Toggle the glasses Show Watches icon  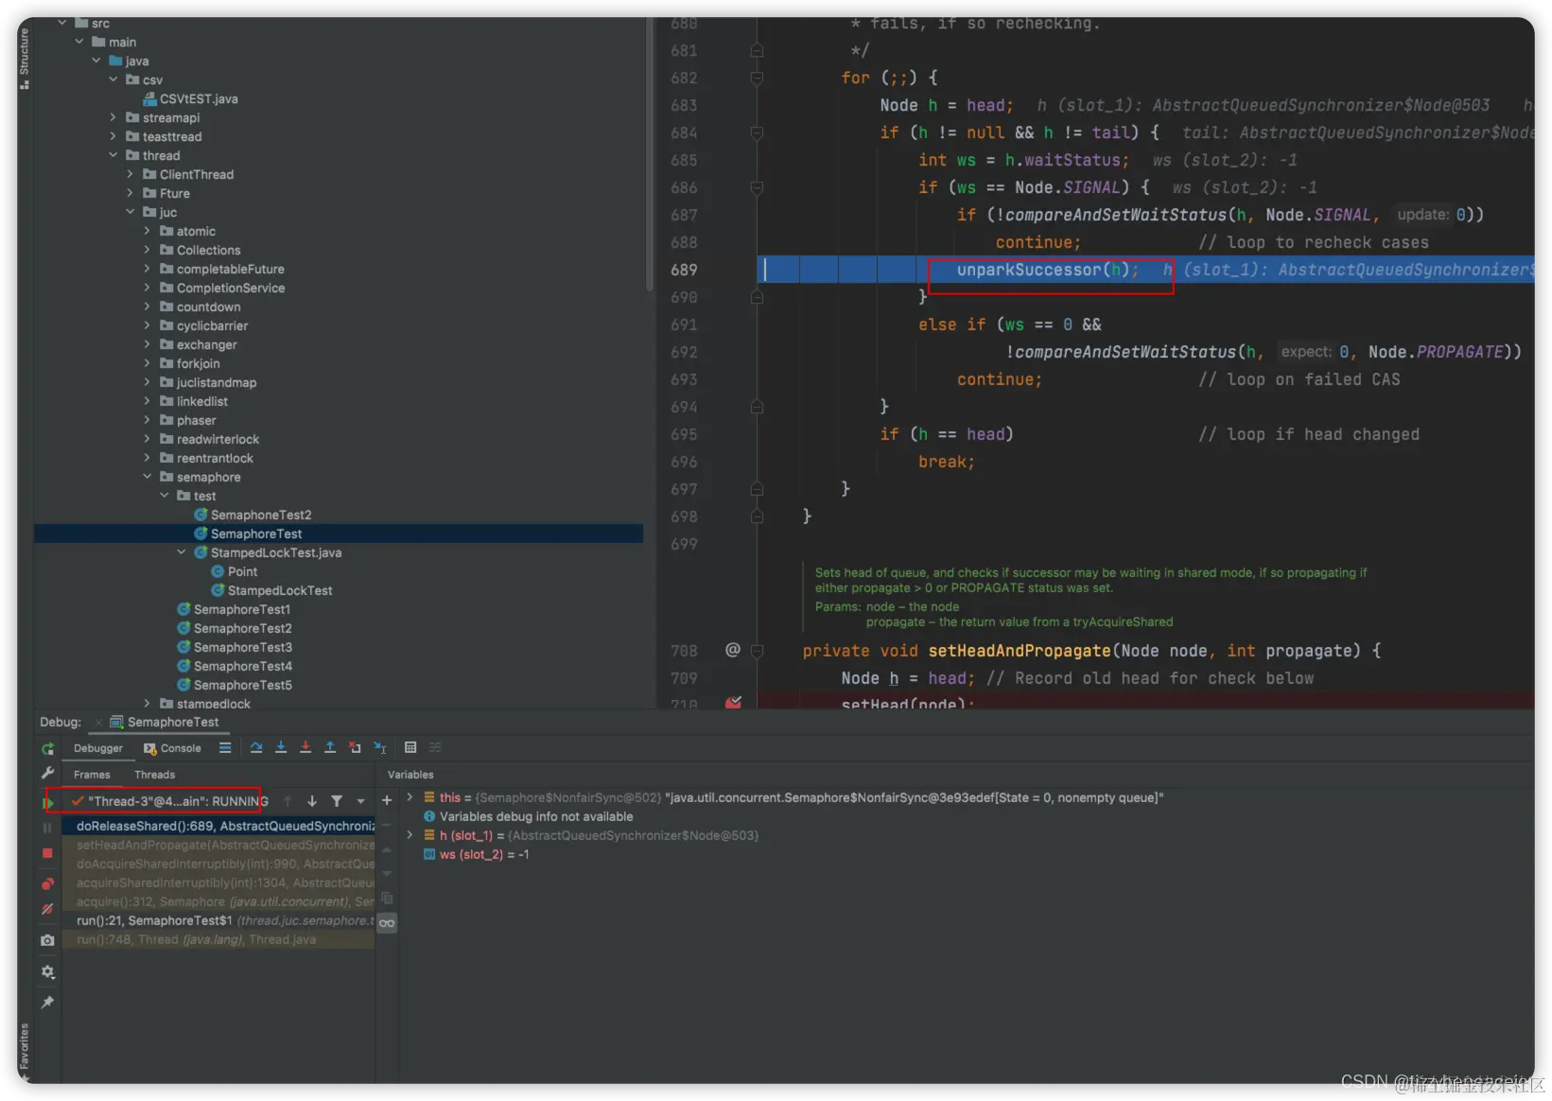[387, 923]
